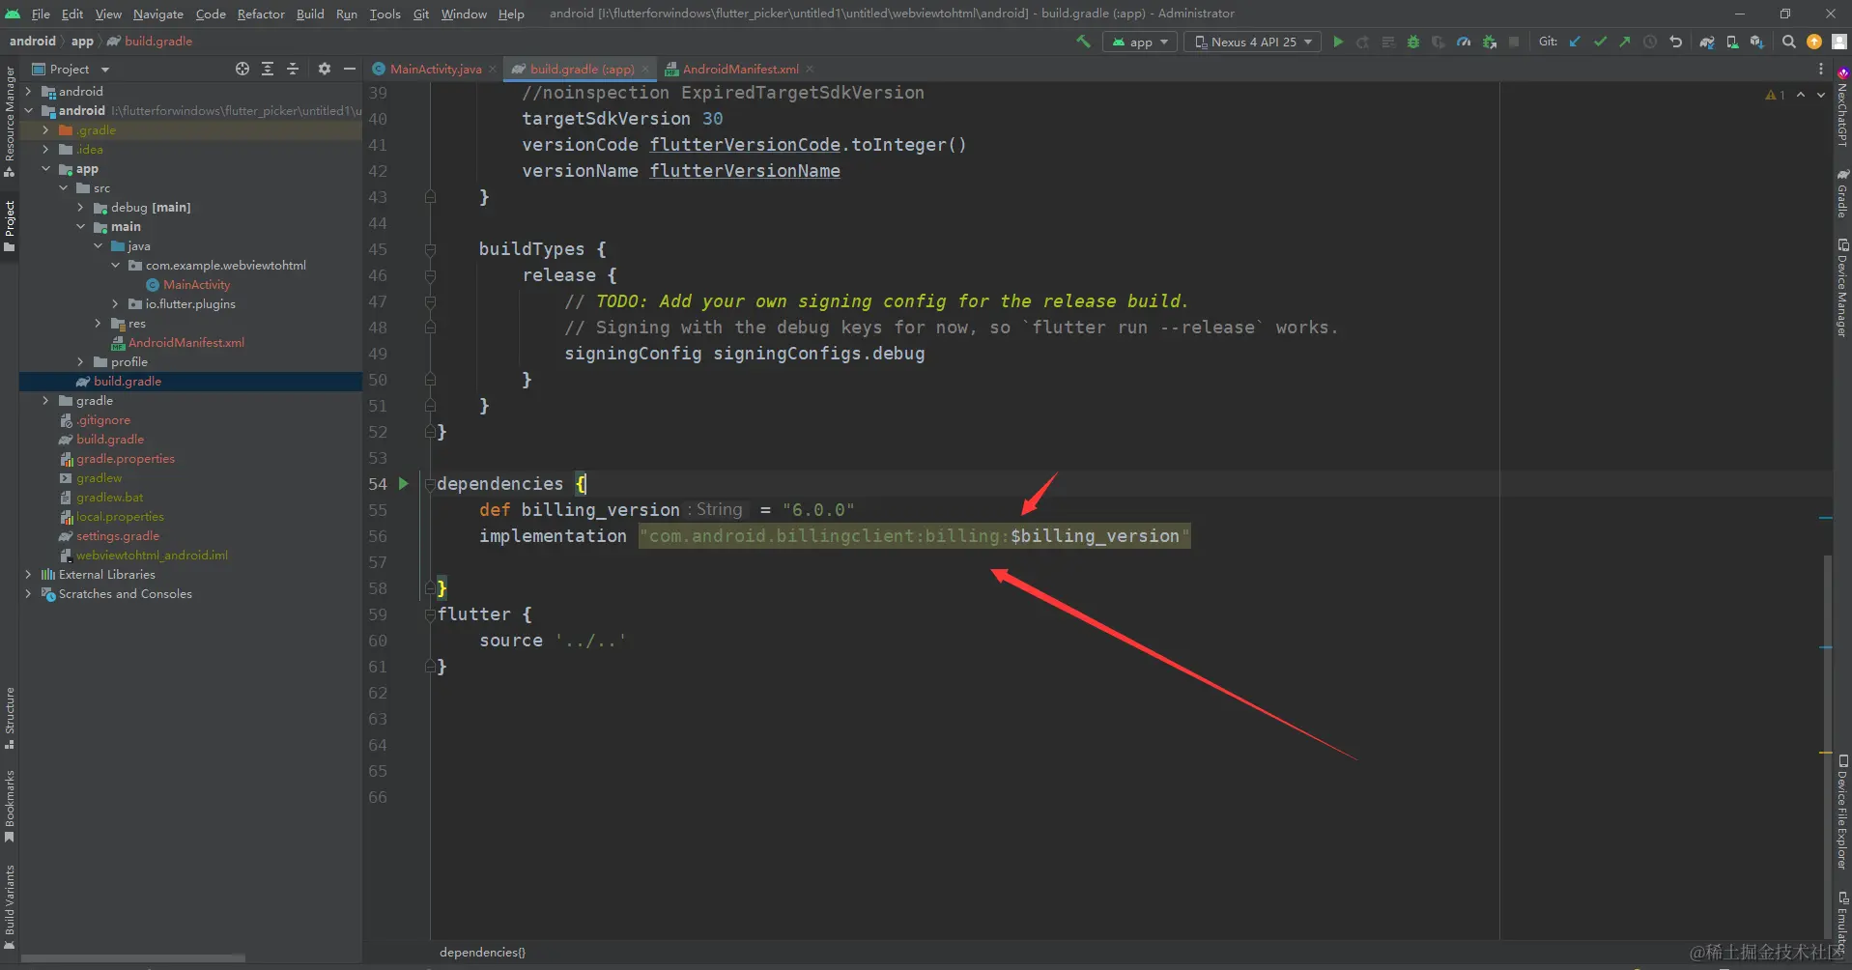Push commits with the green arrow icon
Screen dimensions: 1852x970
click(x=1625, y=42)
